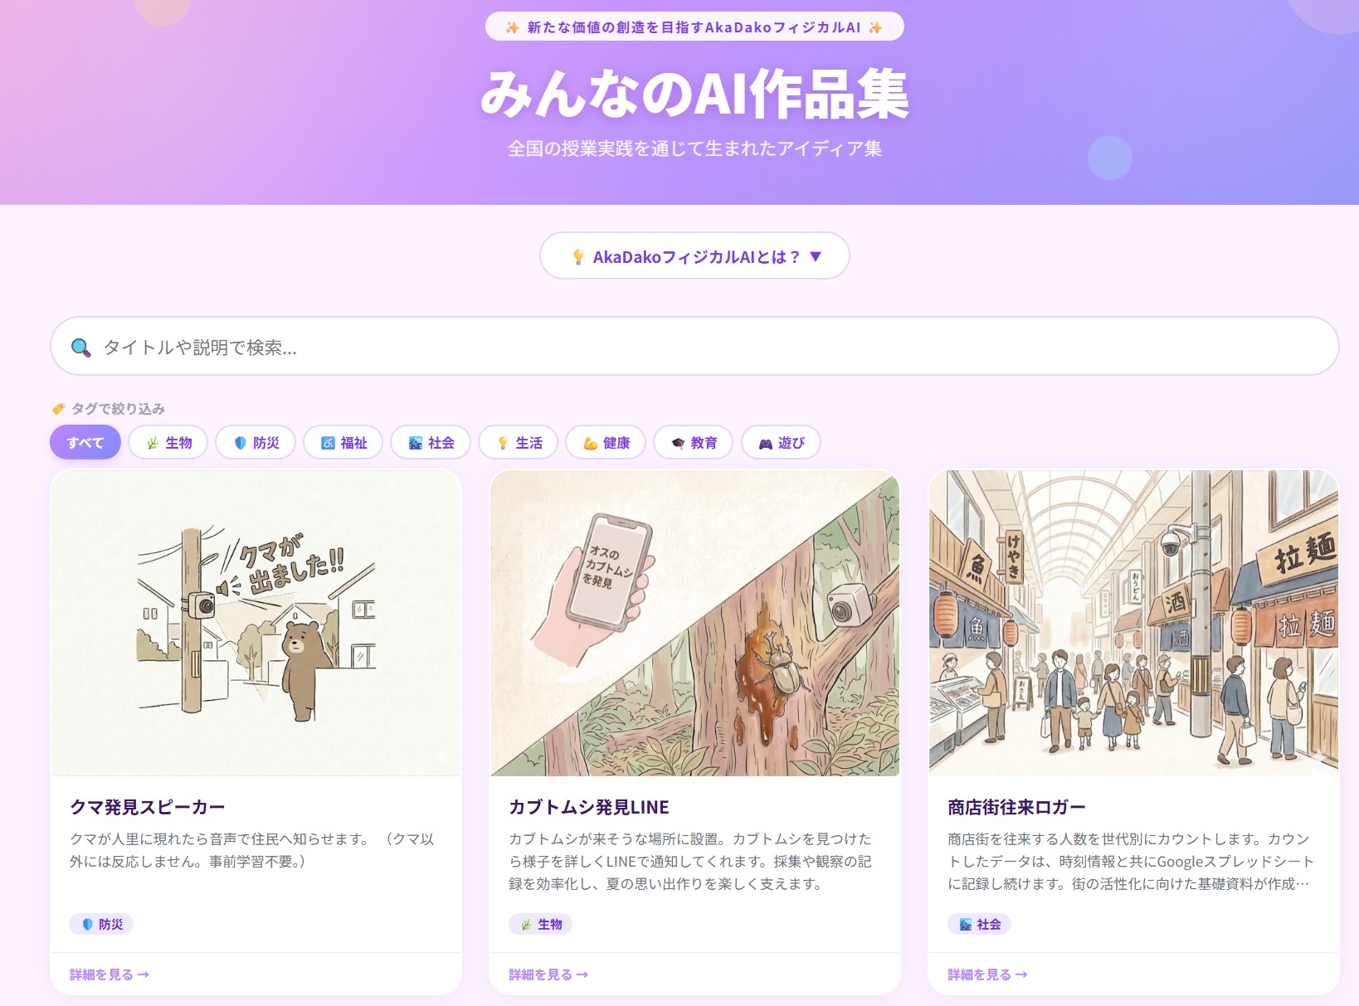The image size is (1359, 1006).
Task: Click the magnifying glass search icon
Action: (x=80, y=347)
